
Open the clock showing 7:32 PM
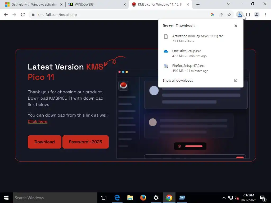pos(249,198)
